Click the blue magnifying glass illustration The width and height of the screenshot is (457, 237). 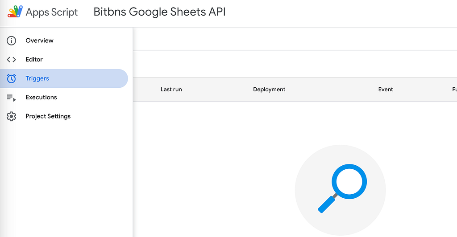tap(349, 182)
